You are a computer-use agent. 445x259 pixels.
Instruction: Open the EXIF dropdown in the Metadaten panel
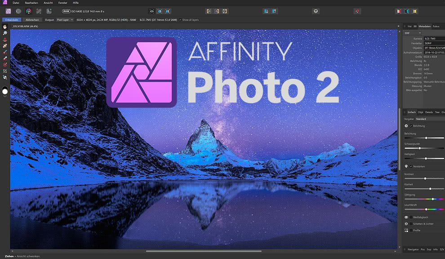[x=413, y=32]
